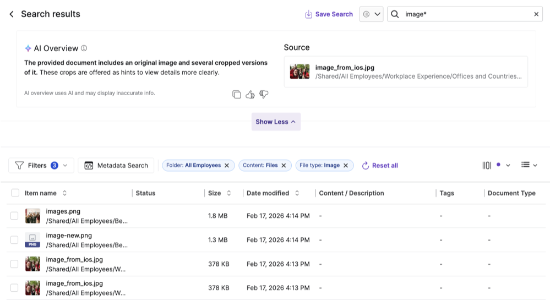Check the box for image-new.png
550x300 pixels.
[14, 240]
